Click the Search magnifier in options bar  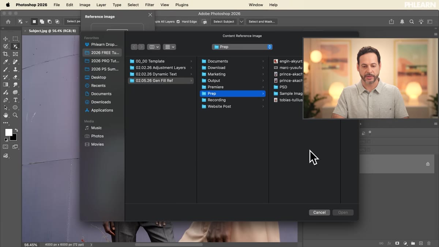[x=412, y=22]
